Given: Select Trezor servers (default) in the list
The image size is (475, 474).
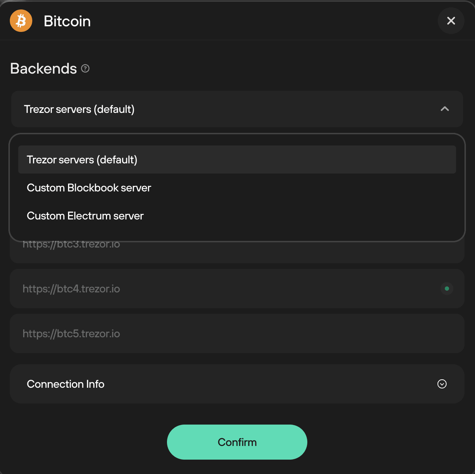Looking at the screenshot, I should (237, 160).
